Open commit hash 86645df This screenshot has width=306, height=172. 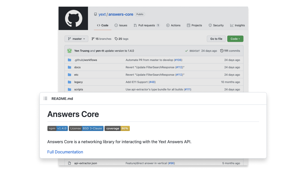tap(195, 51)
